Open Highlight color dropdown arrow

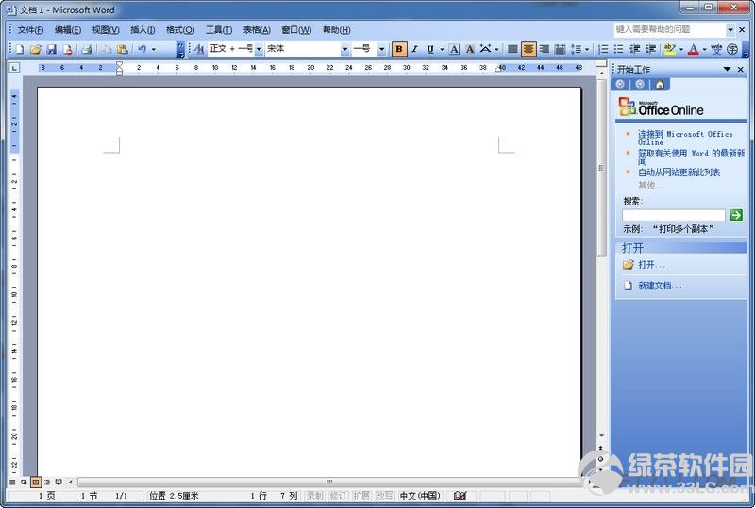point(680,49)
